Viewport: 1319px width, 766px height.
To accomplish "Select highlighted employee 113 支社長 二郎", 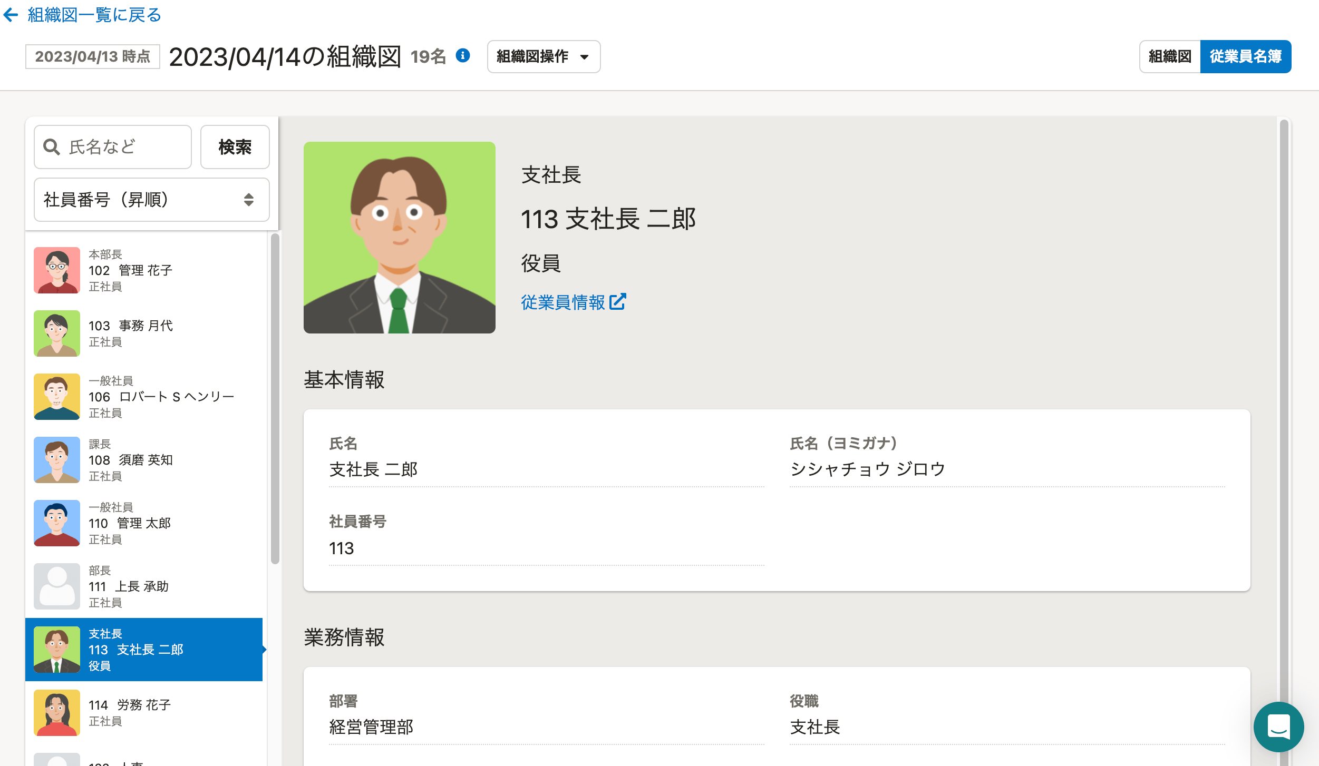I will pyautogui.click(x=144, y=650).
